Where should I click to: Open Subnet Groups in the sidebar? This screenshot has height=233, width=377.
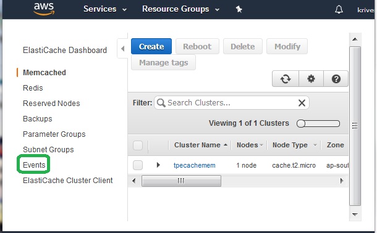[x=48, y=150]
